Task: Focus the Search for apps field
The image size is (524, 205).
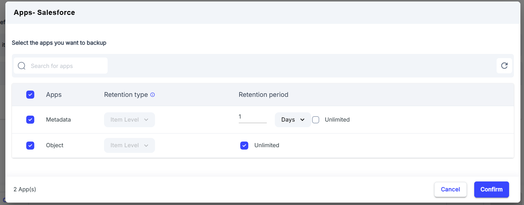Action: click(61, 66)
